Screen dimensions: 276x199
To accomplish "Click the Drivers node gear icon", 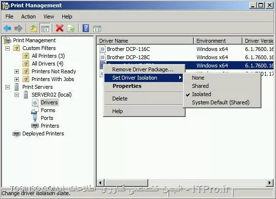I will point(35,103).
